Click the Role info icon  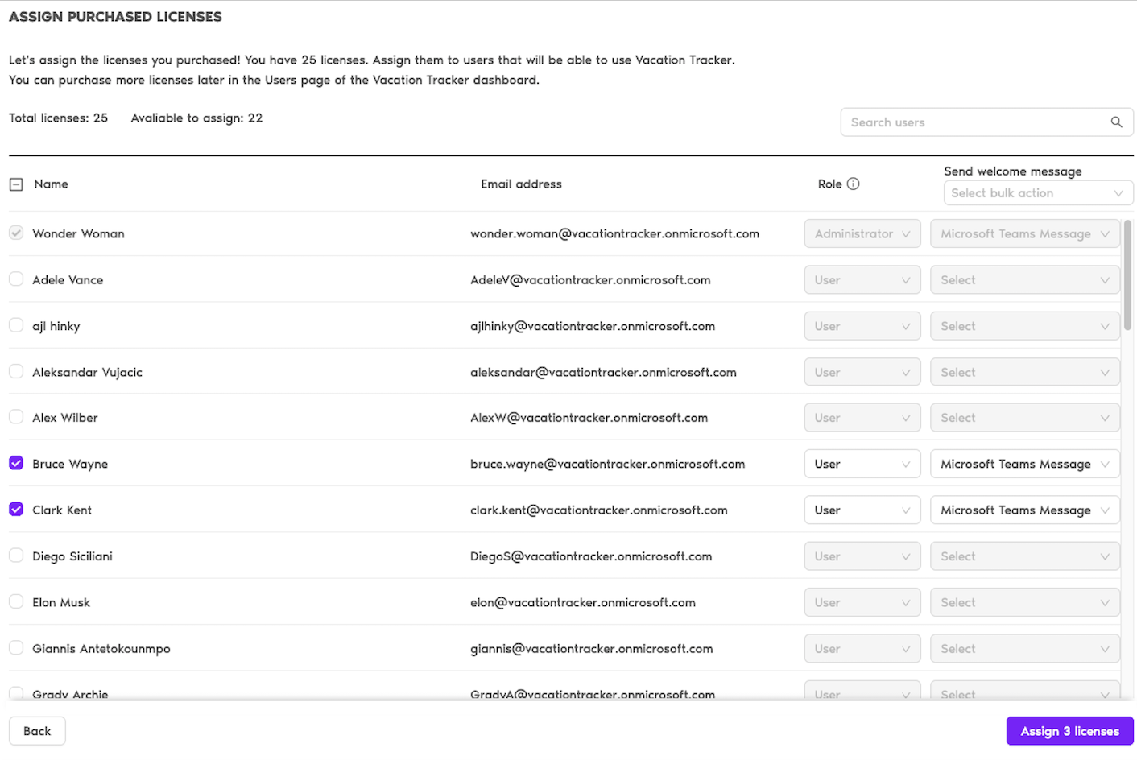pos(854,184)
